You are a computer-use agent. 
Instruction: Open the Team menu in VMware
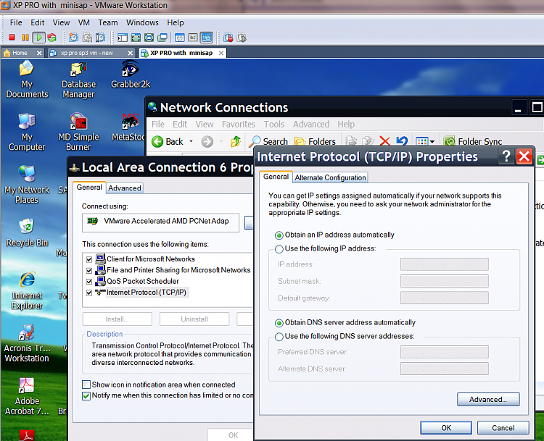point(108,22)
